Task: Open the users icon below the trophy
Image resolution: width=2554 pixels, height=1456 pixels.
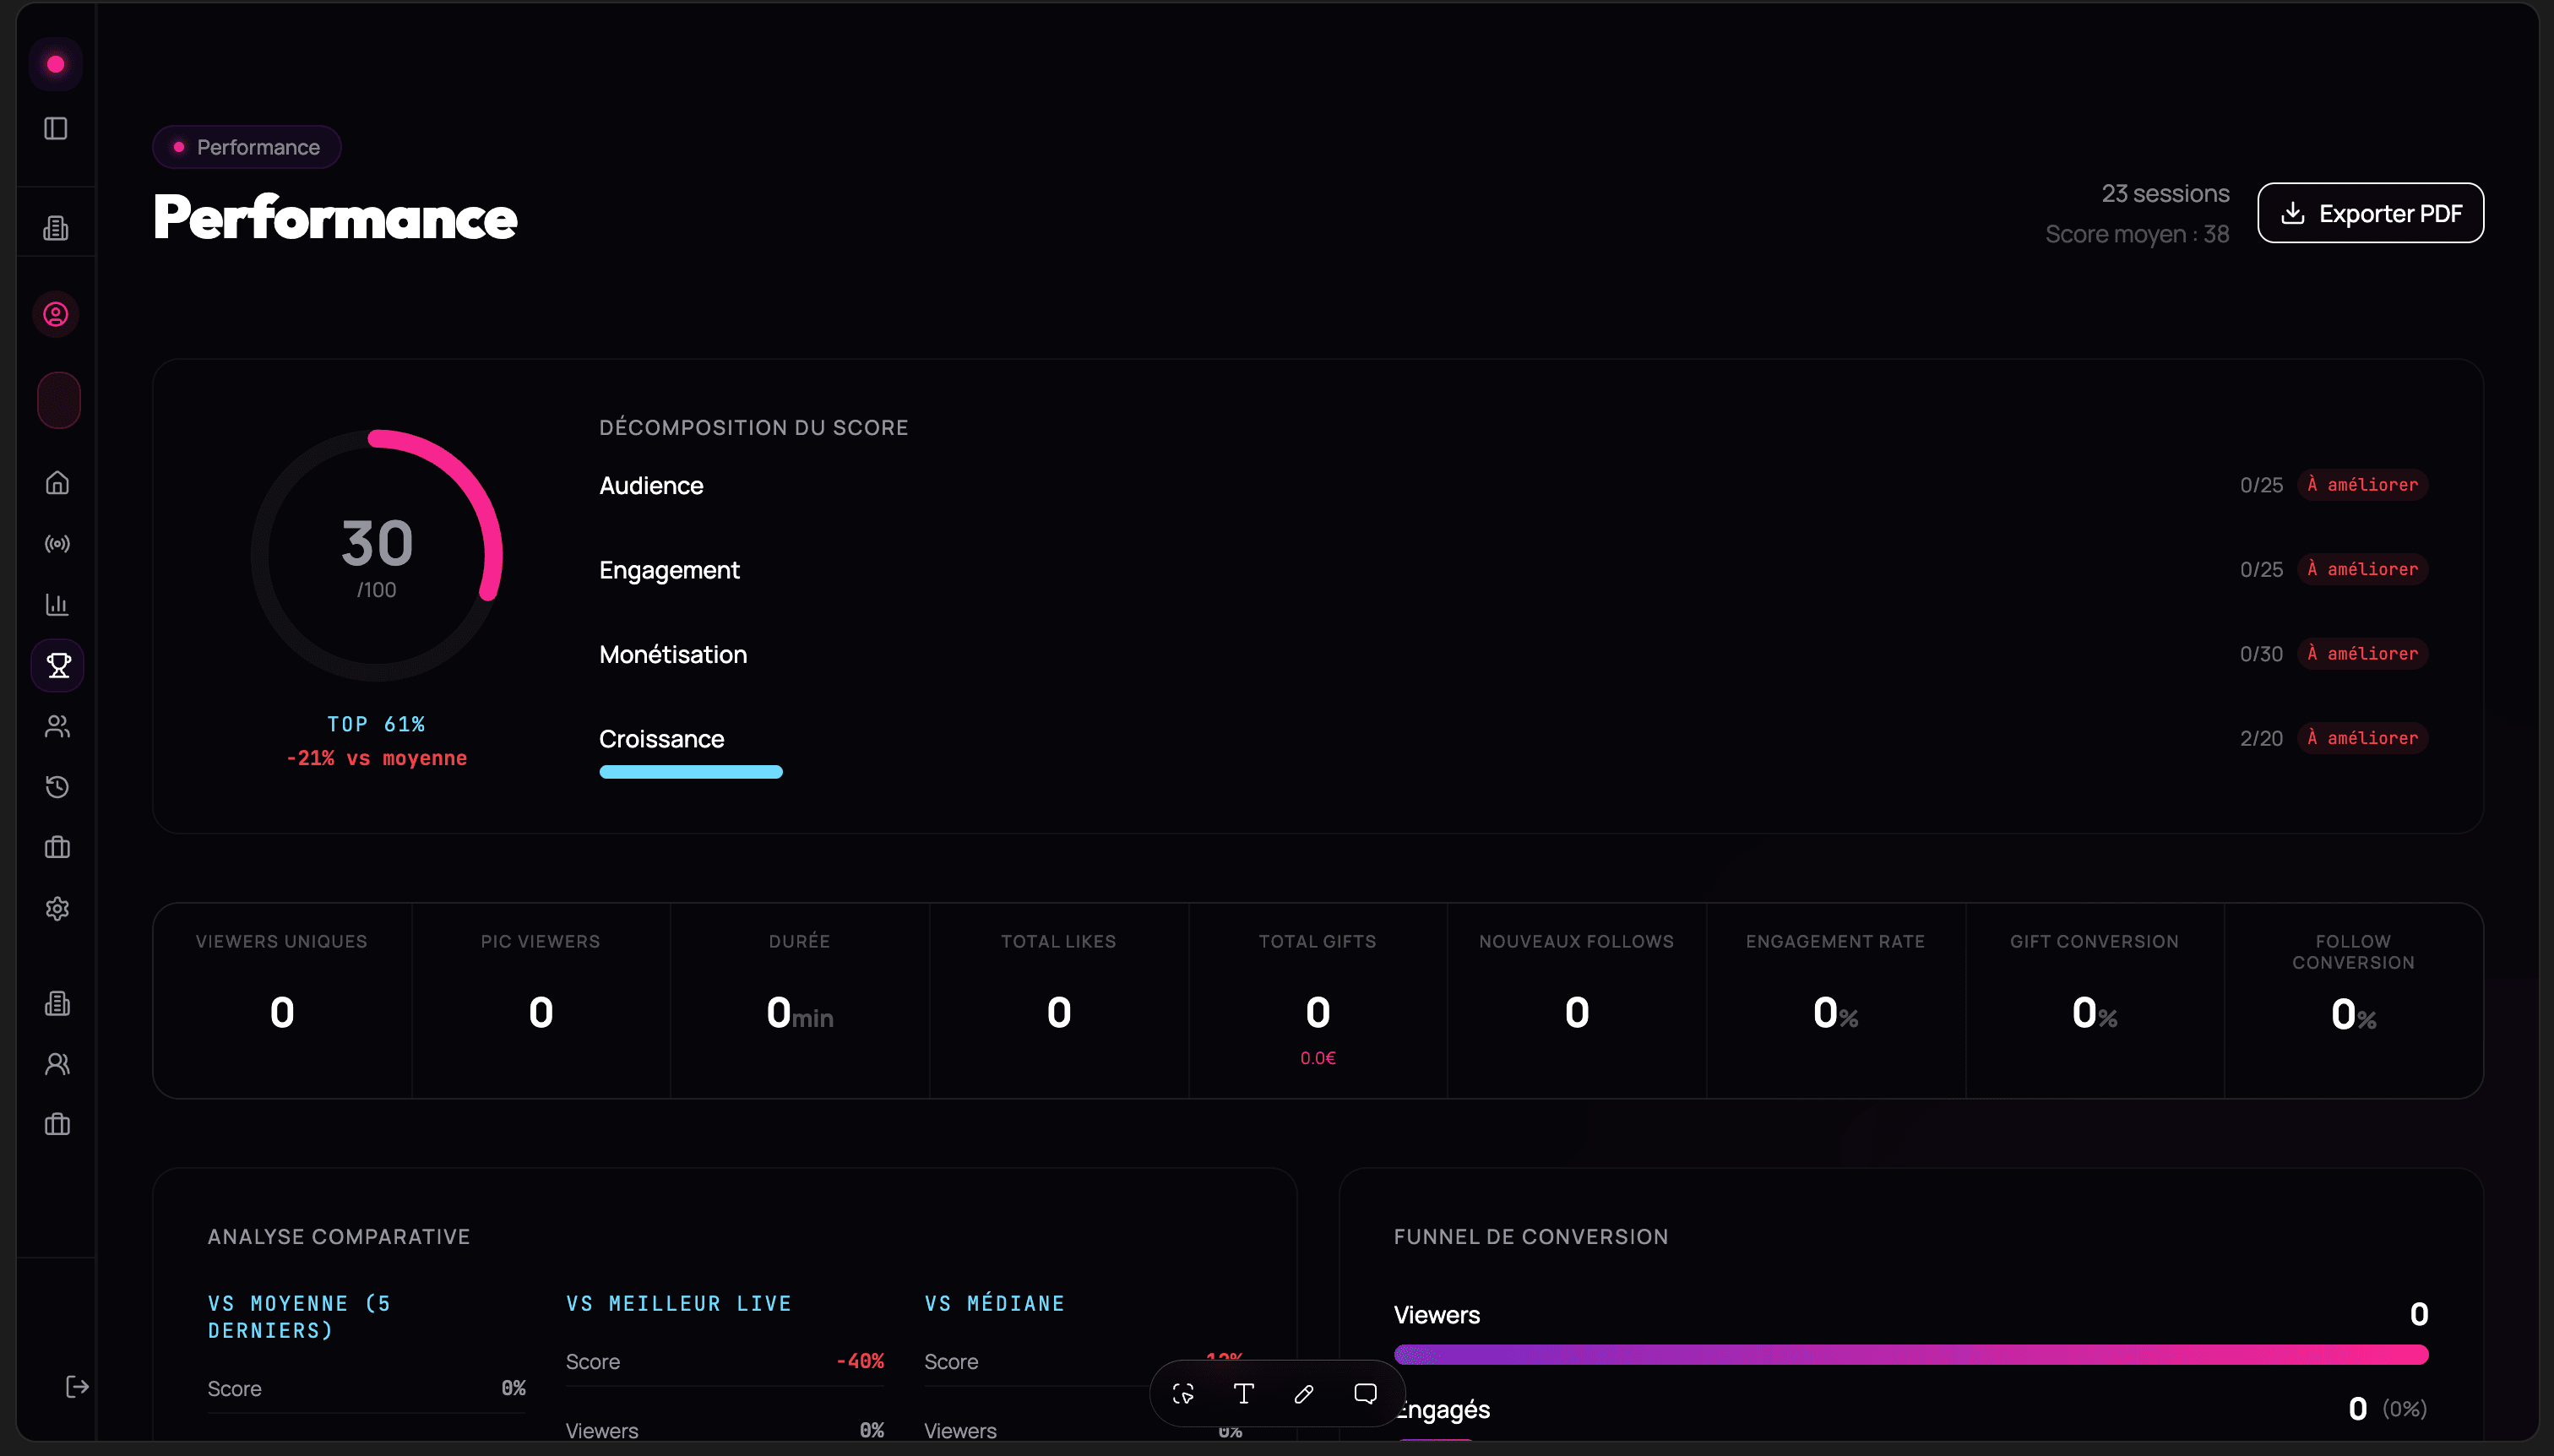Action: pos(57,726)
